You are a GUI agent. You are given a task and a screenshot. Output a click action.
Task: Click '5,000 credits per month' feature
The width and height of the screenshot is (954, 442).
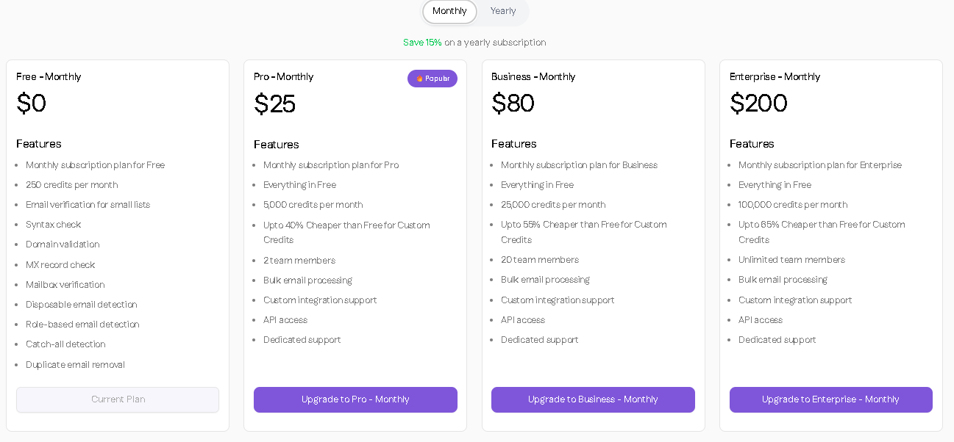coord(313,205)
